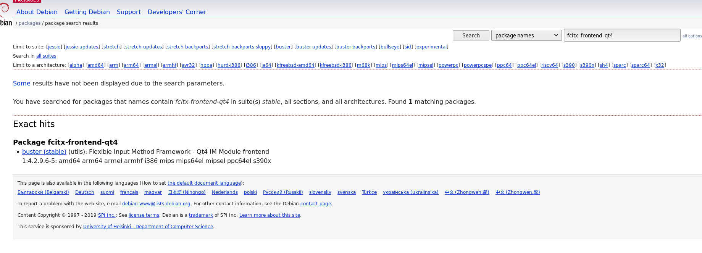702x253 pixels.
Task: Open the Developers' Corner menu item
Action: click(x=177, y=12)
